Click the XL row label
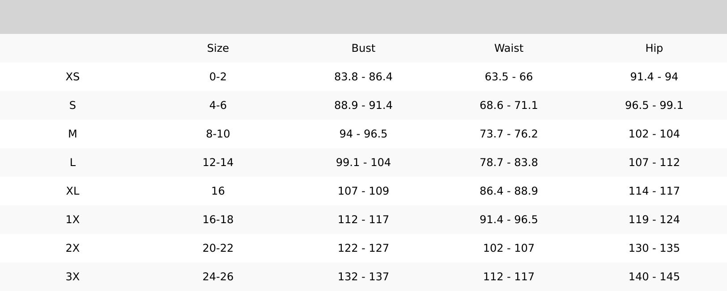Viewport: 727px width, 291px height. pyautogui.click(x=72, y=191)
